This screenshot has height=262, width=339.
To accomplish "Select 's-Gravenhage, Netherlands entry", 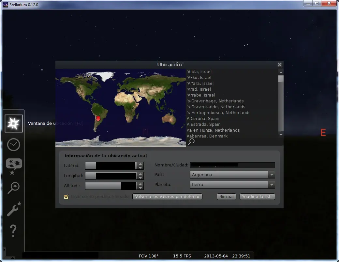I will [x=215, y=101].
